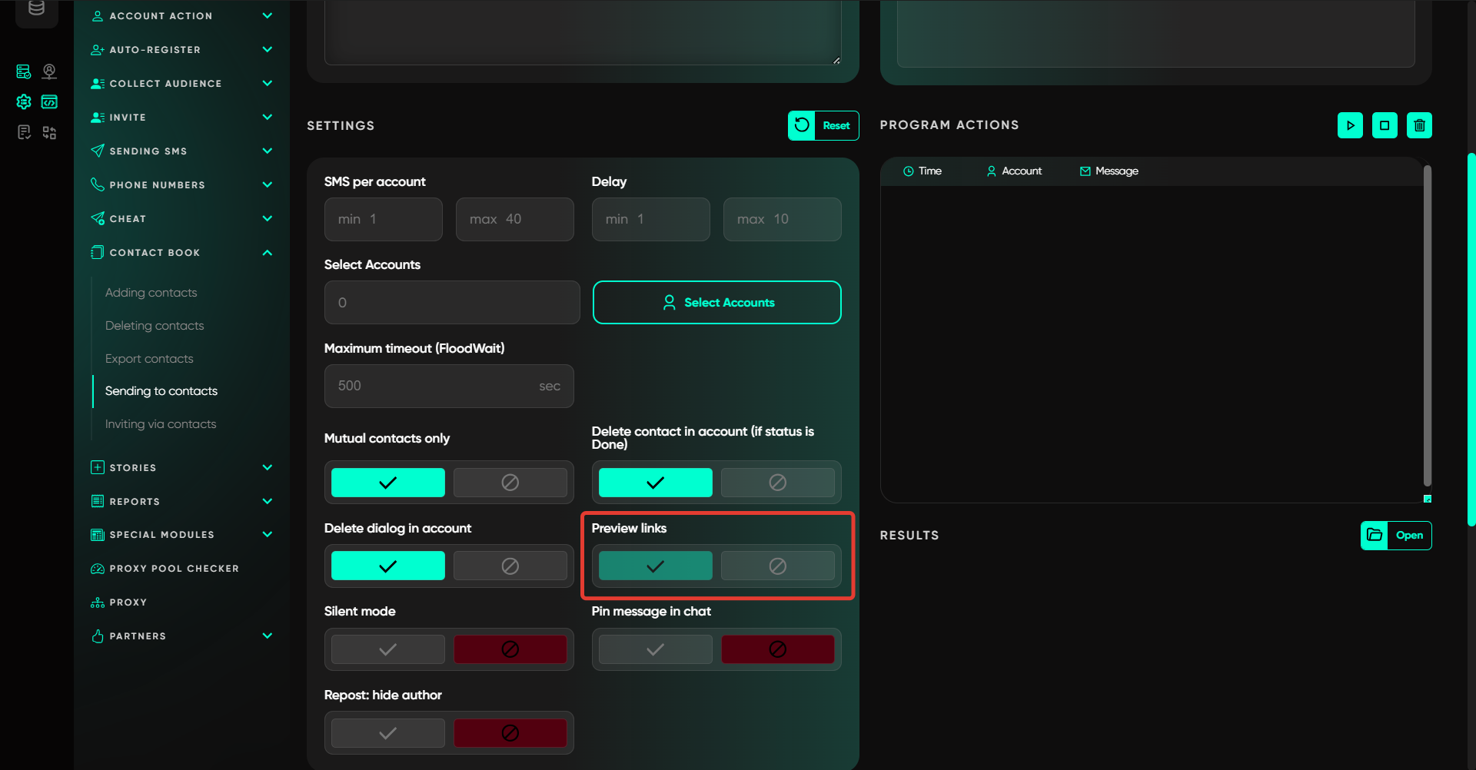Viewport: 1476px width, 770px height.
Task: Click the server with checkmark icon
Action: pos(24,71)
